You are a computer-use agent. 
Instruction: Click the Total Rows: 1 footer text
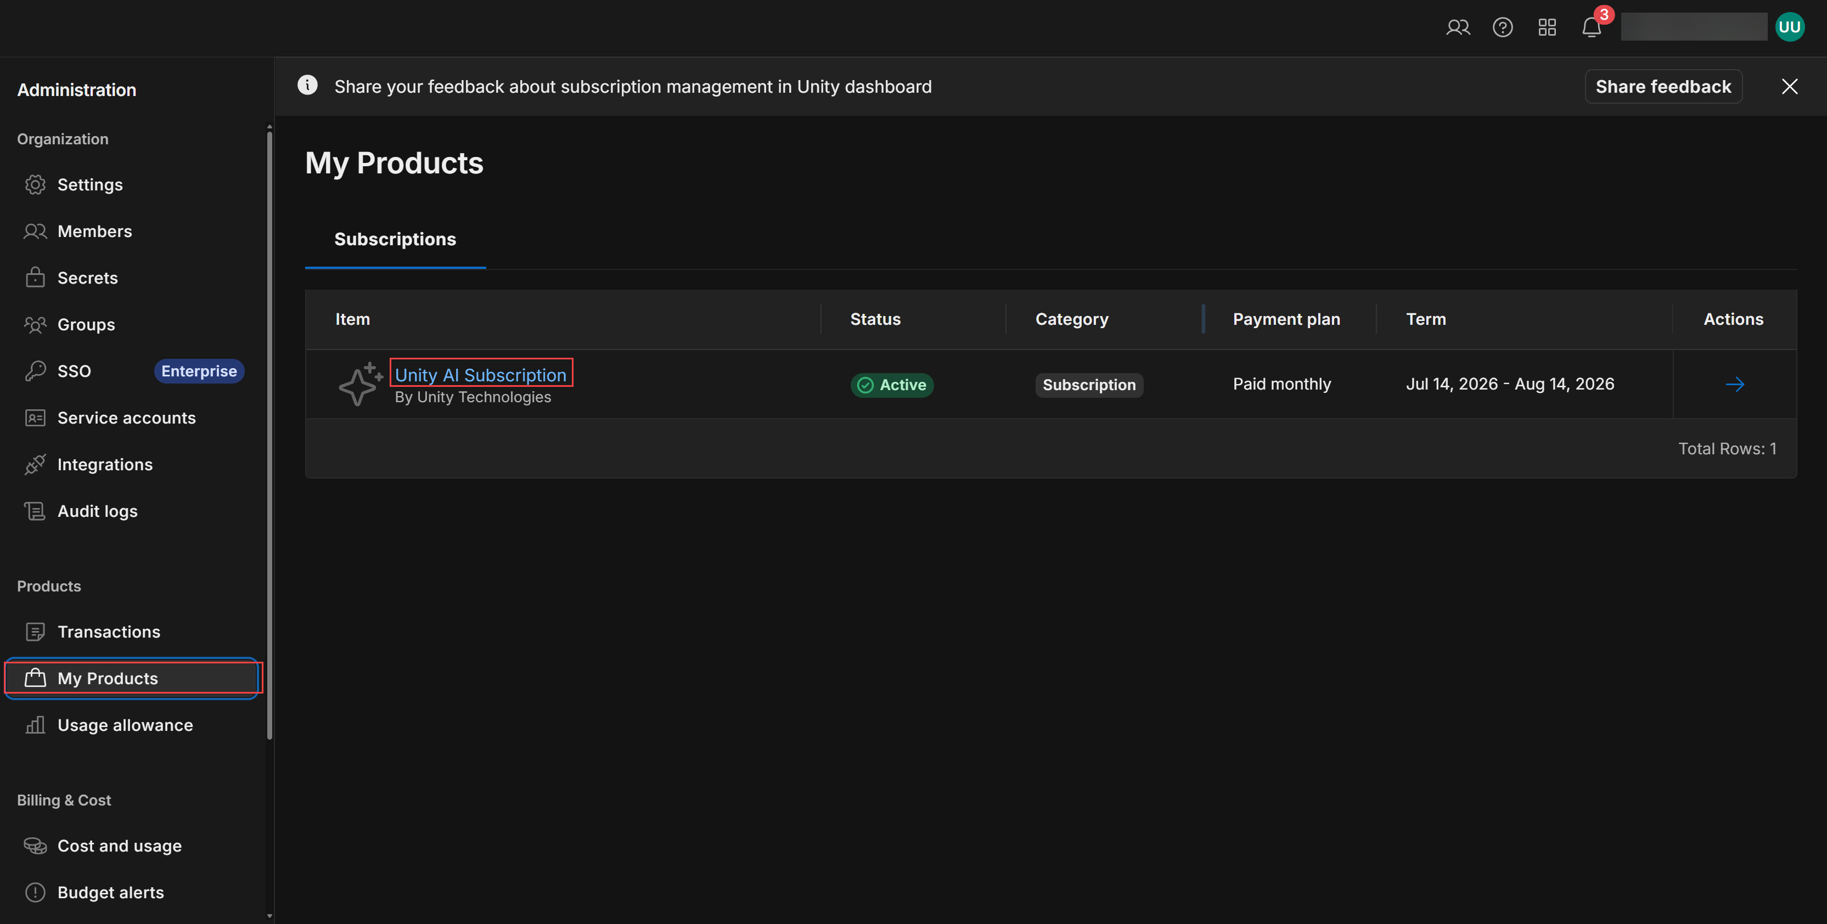click(1727, 449)
